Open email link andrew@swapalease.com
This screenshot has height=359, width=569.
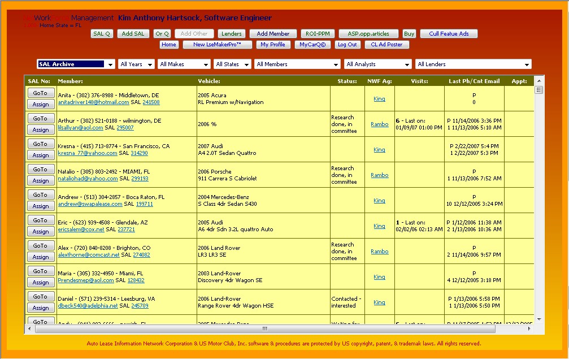[90, 204]
